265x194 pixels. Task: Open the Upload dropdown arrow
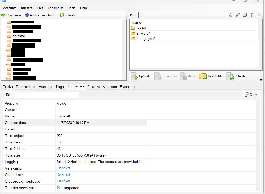pos(152,76)
